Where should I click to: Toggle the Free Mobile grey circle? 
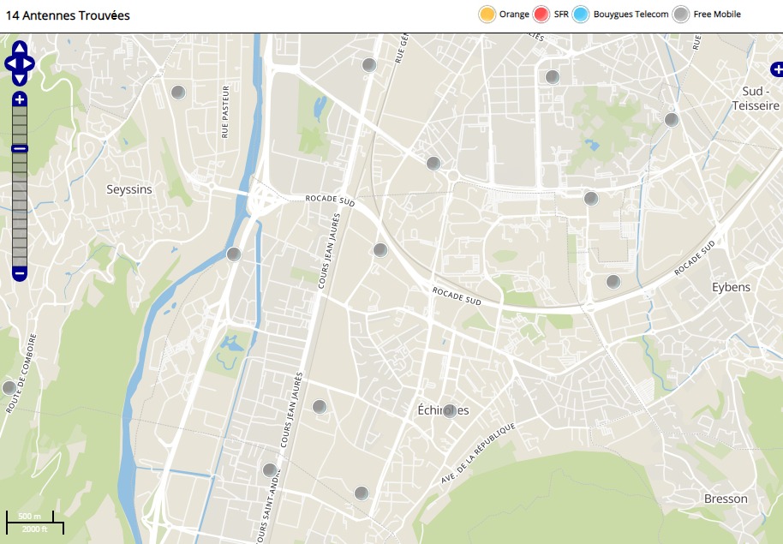[x=681, y=15]
